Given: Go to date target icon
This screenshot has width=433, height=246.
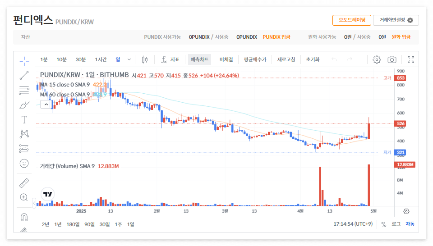Looking at the screenshot, I should (406, 211).
